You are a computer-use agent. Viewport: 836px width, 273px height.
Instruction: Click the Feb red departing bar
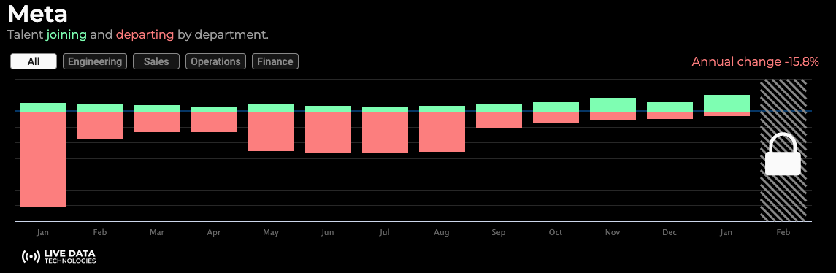pos(100,126)
